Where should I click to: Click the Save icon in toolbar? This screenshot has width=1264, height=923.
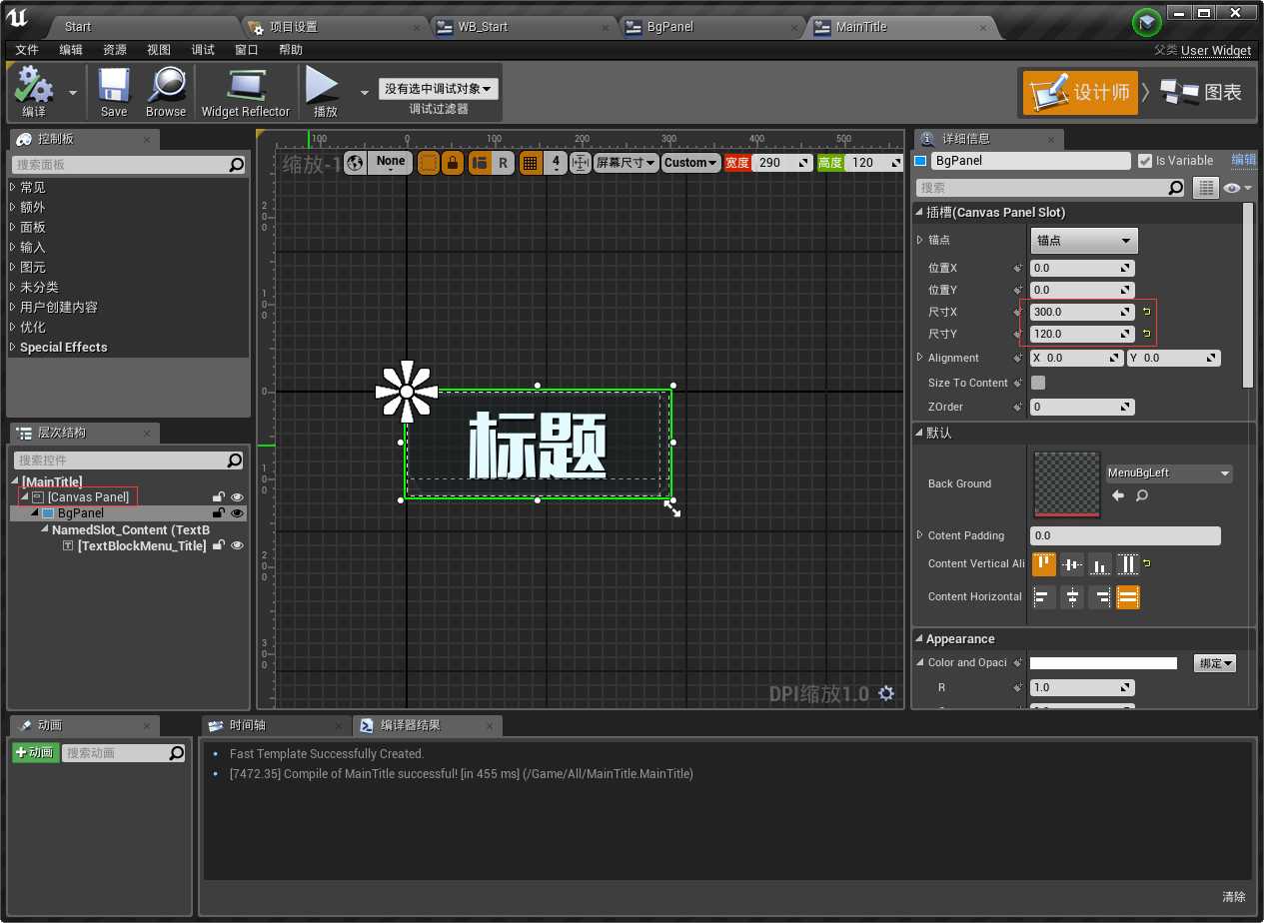pos(114,87)
